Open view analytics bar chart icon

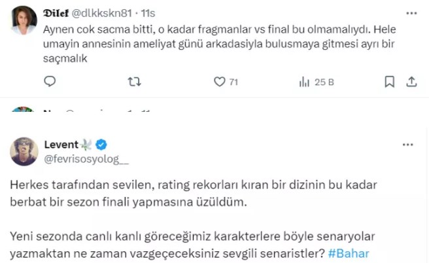304,82
